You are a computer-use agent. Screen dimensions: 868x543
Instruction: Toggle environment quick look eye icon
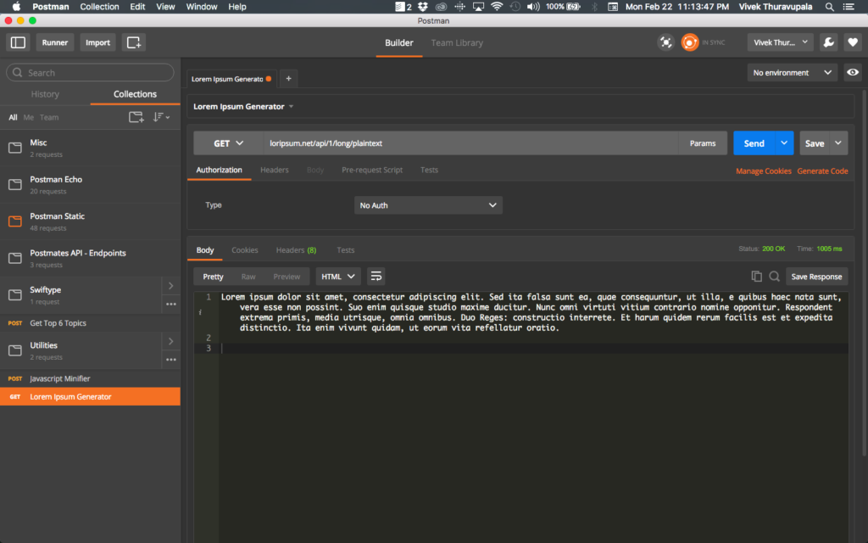click(x=853, y=73)
